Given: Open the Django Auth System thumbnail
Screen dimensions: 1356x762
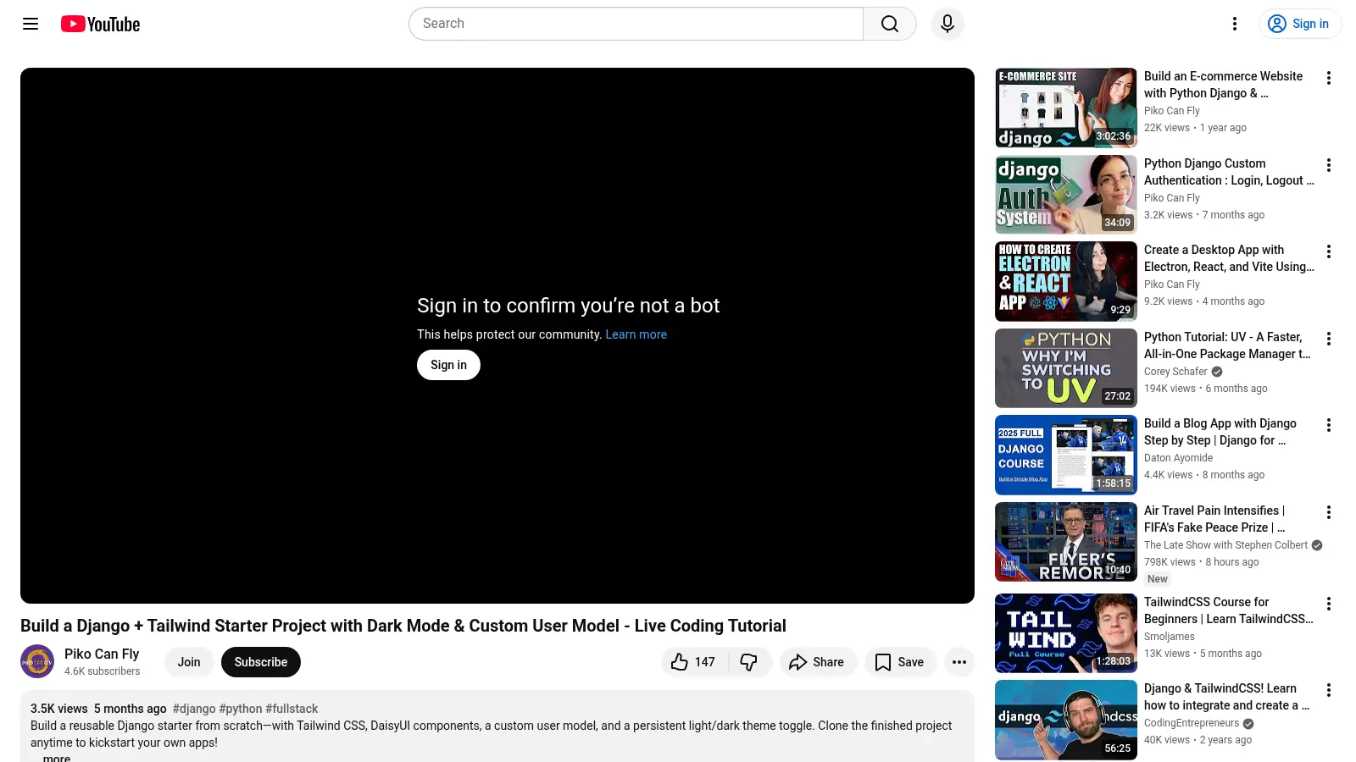Looking at the screenshot, I should pos(1066,195).
